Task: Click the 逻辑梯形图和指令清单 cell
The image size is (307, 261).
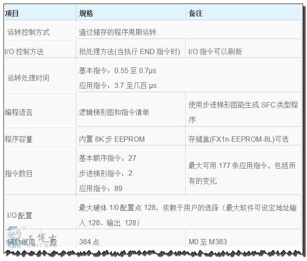Action: pos(114,112)
